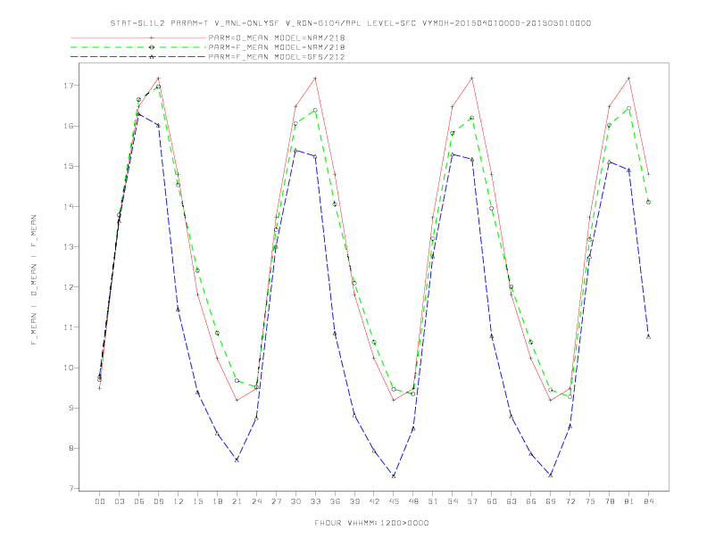
Task: Click x-axis tick label 24
Action: pyautogui.click(x=256, y=501)
